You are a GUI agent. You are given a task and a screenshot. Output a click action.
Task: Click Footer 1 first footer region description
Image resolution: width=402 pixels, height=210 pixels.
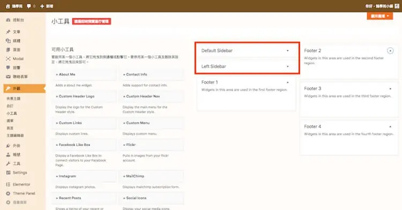(x=244, y=89)
